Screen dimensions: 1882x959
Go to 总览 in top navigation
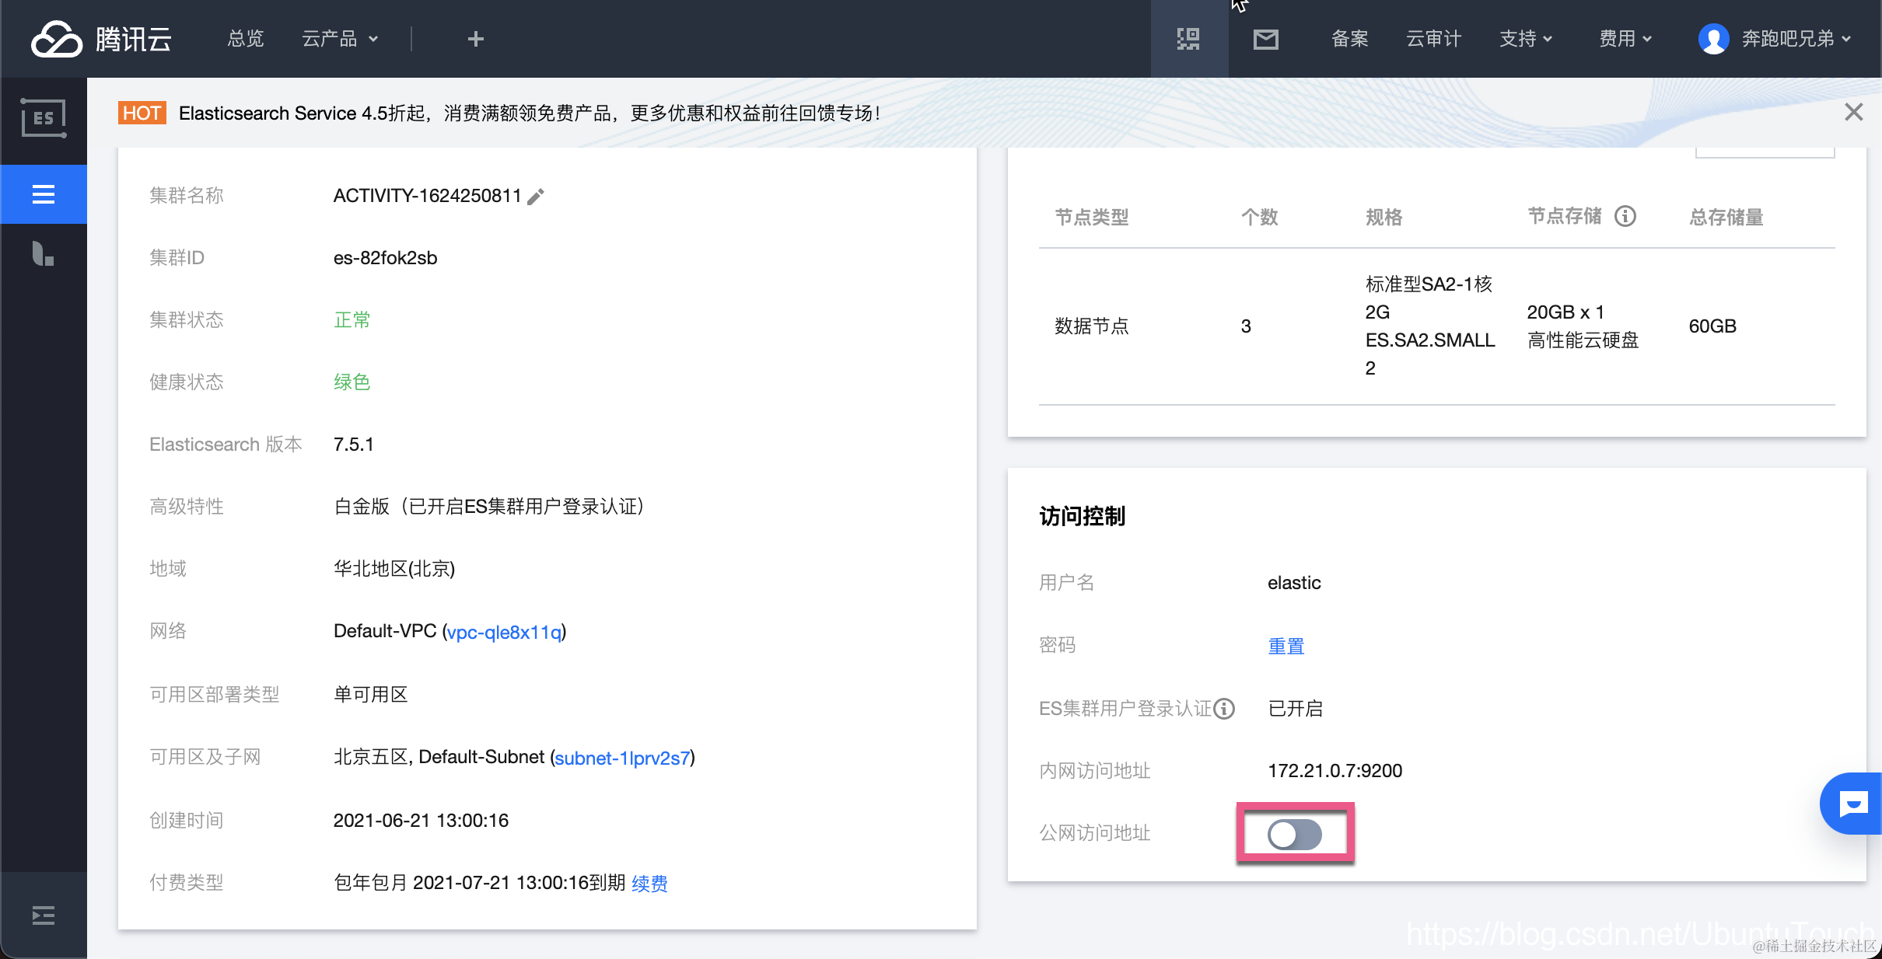click(246, 39)
